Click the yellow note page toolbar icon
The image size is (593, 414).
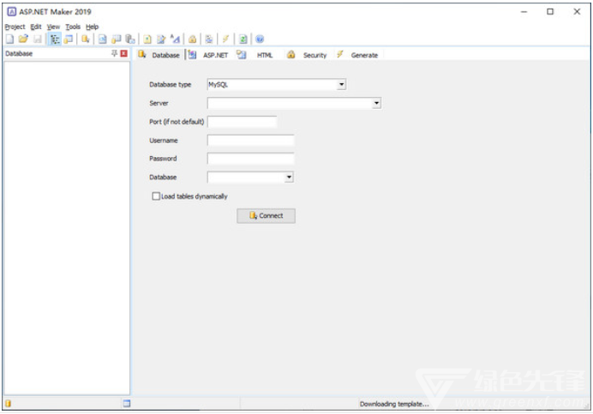(x=147, y=39)
